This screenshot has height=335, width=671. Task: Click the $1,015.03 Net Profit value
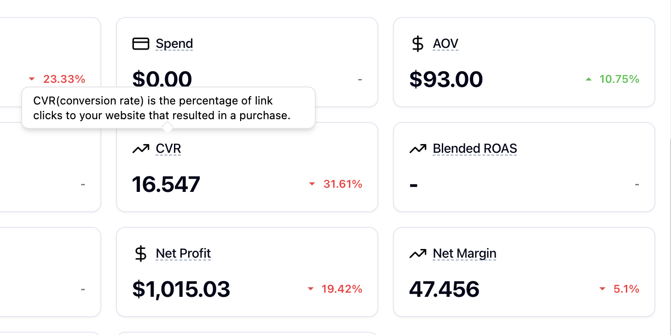click(181, 289)
